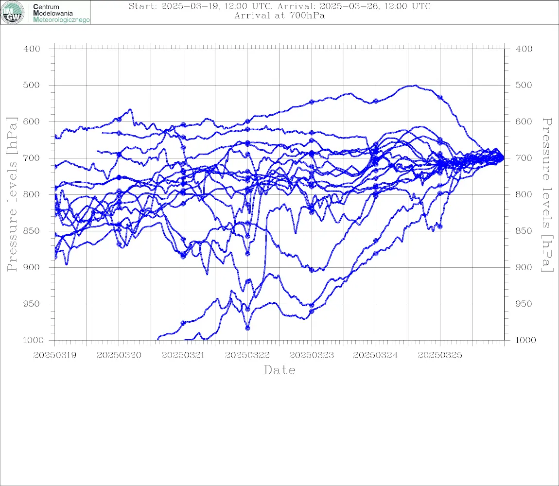
Task: Click the marker near 845 hPa on 20250325
Action: coord(440,226)
